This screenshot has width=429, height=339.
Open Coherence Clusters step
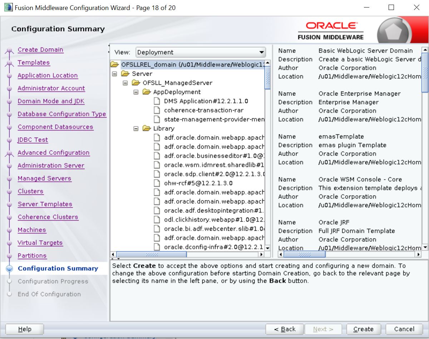click(x=48, y=217)
